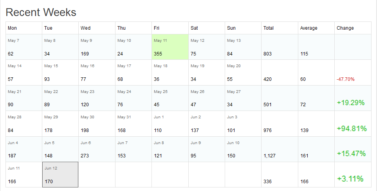Click the +94.81% change value

point(352,129)
